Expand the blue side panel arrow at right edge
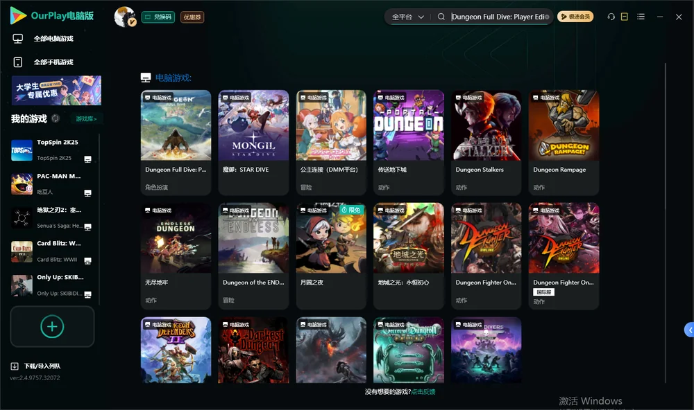This screenshot has width=694, height=410. (690, 330)
